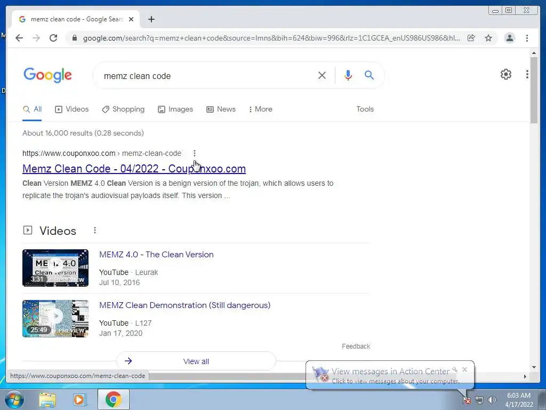The image size is (546, 410).
Task: Open the search Tools options
Action: (365, 109)
